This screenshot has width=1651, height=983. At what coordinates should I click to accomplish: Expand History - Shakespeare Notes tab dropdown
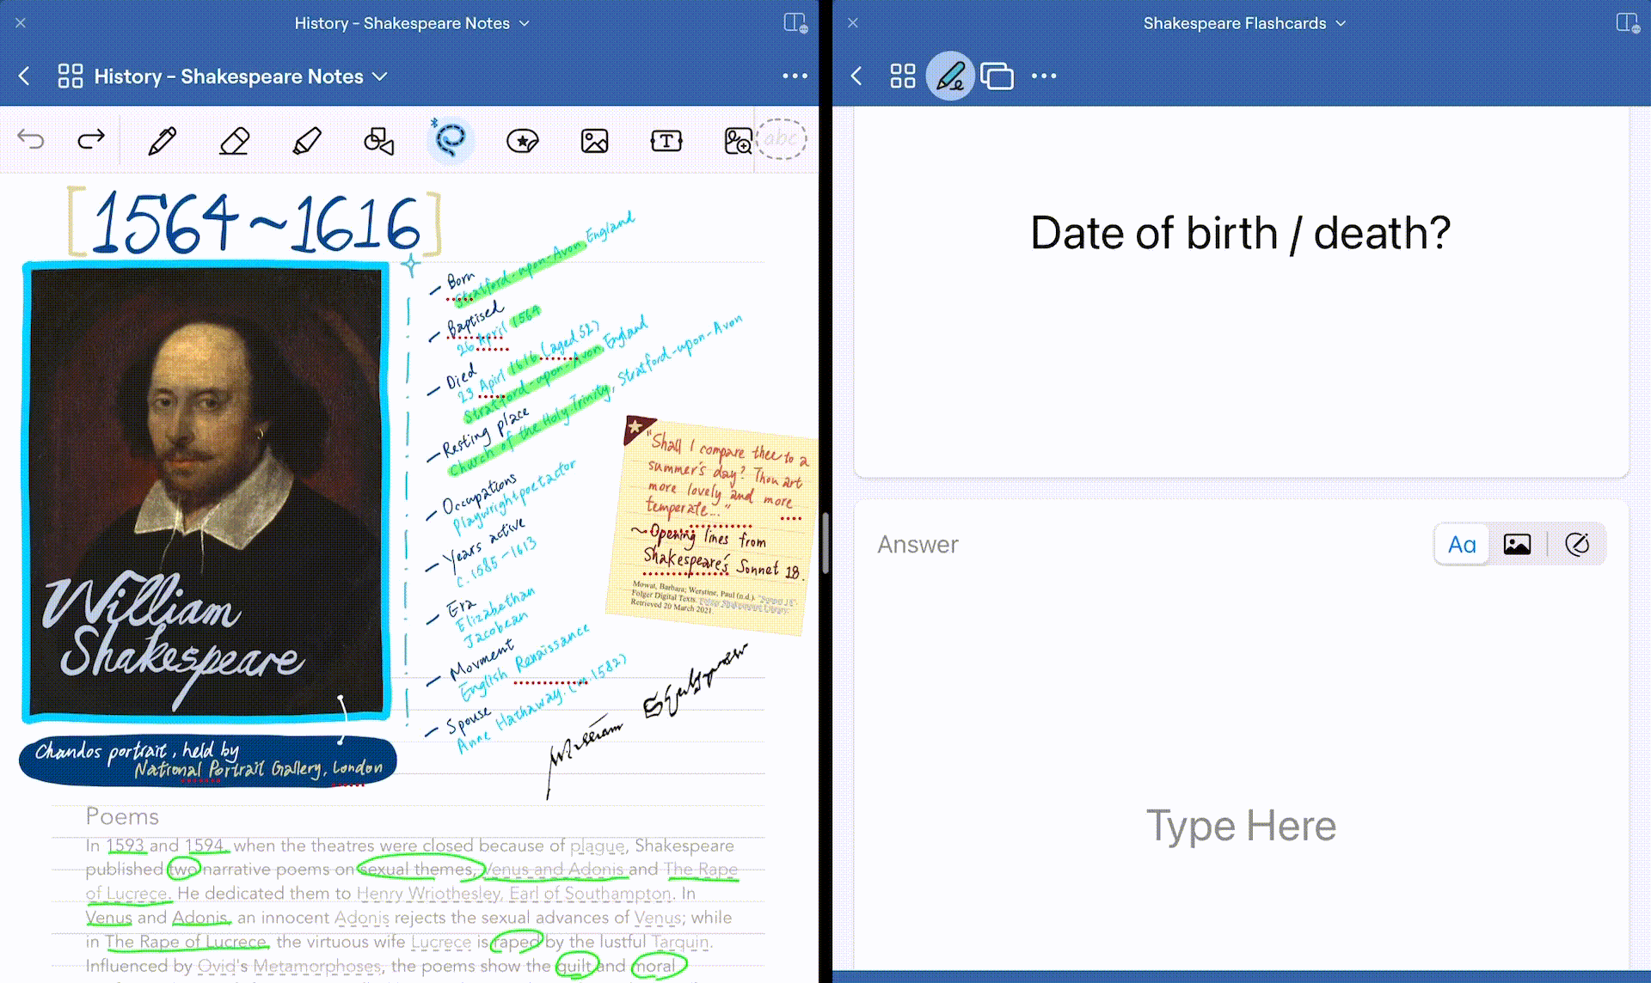point(525,24)
